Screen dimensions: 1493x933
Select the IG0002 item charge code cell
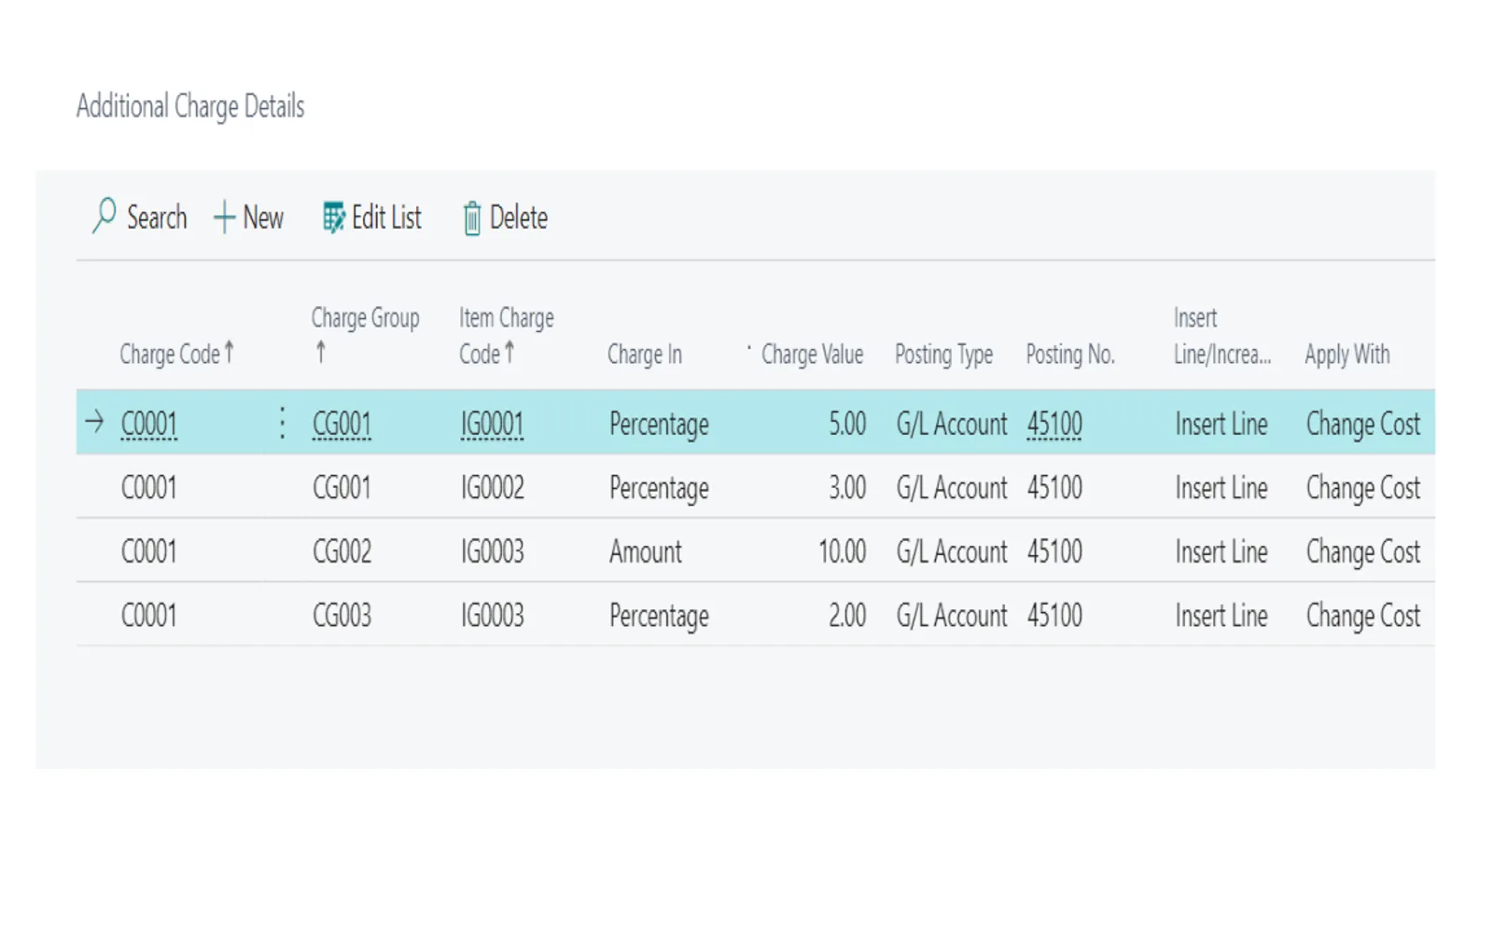[x=493, y=487]
